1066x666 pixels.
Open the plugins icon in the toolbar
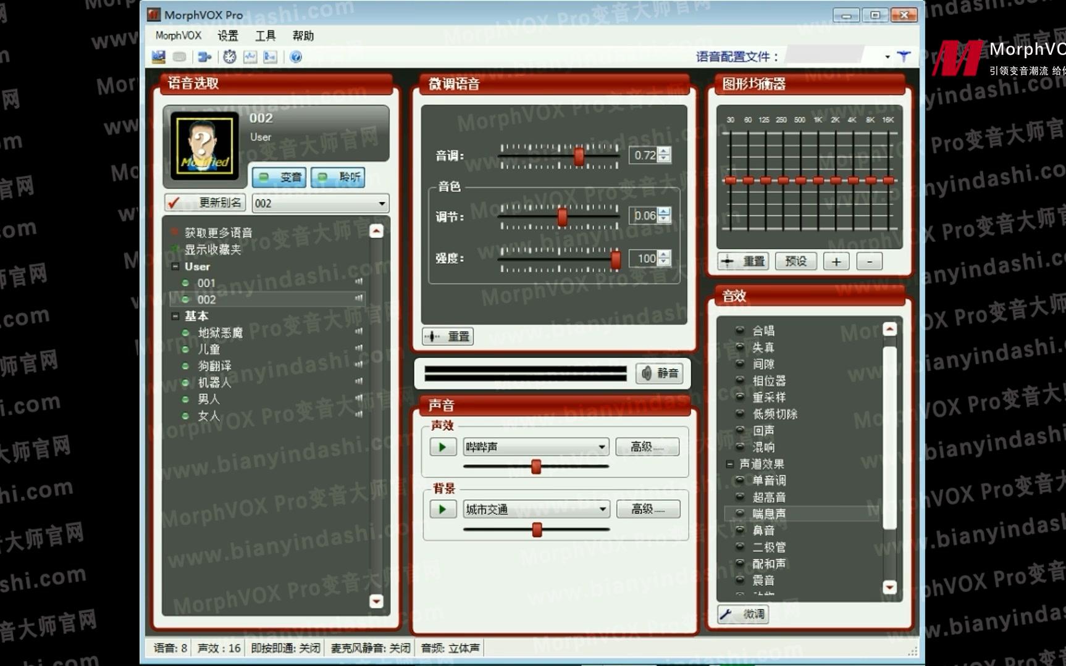pyautogui.click(x=204, y=57)
